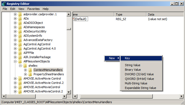Create a new String Value
Image resolution: width=185 pixels, height=105 pixels.
click(141, 65)
